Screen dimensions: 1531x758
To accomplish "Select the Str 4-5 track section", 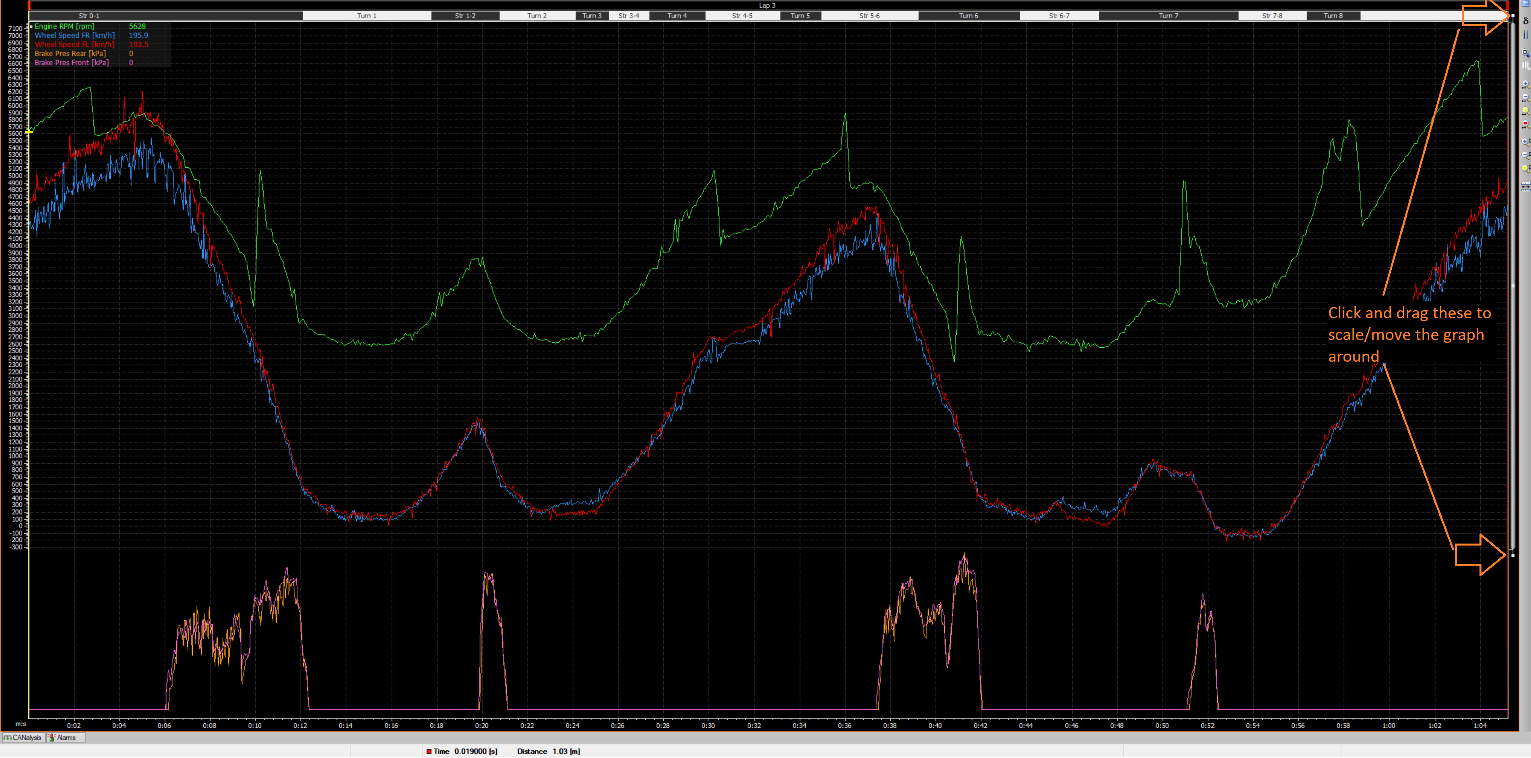I will click(742, 16).
